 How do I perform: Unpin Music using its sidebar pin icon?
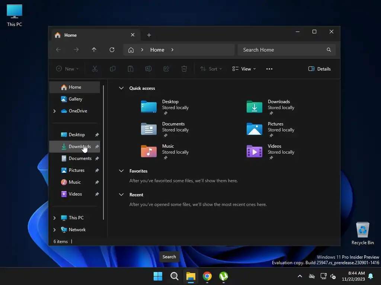pyautogui.click(x=97, y=182)
